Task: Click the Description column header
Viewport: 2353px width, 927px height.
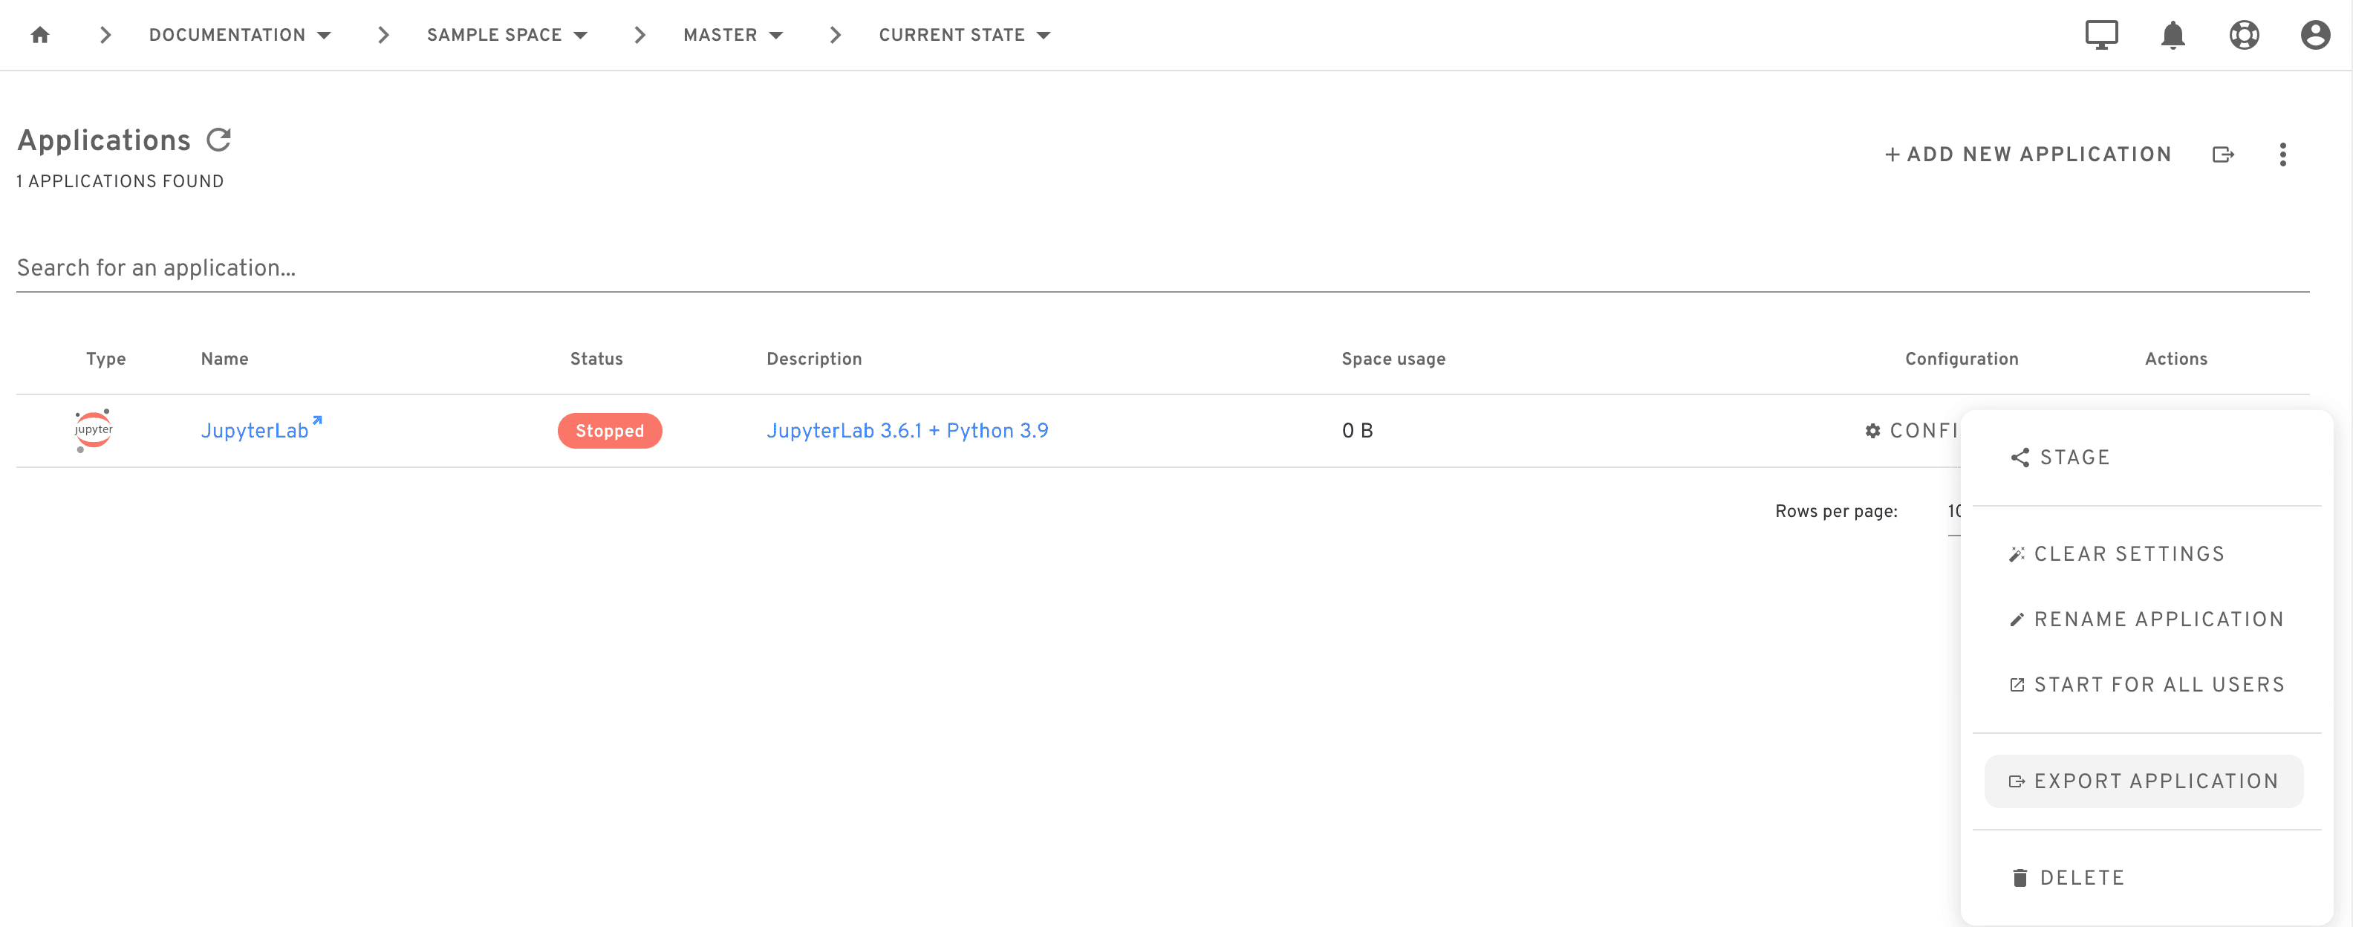Action: click(814, 359)
